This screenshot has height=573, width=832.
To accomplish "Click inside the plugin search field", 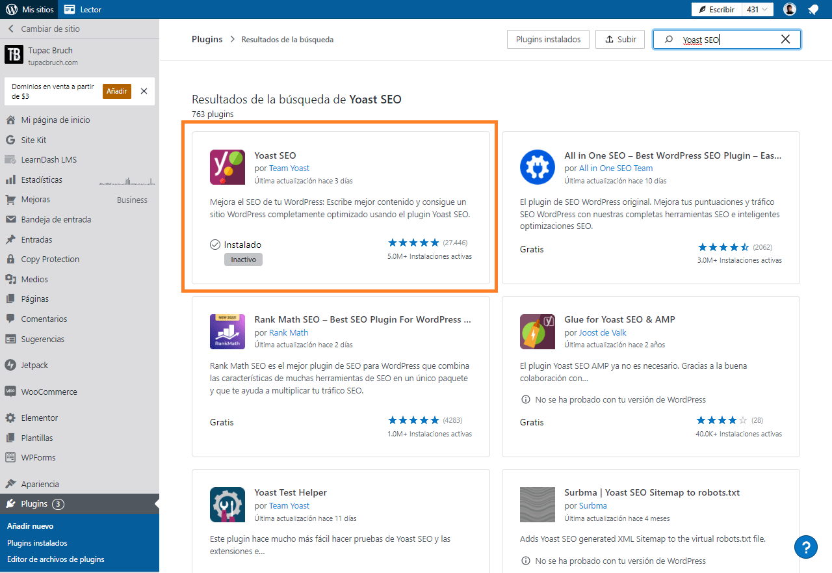I will point(721,39).
